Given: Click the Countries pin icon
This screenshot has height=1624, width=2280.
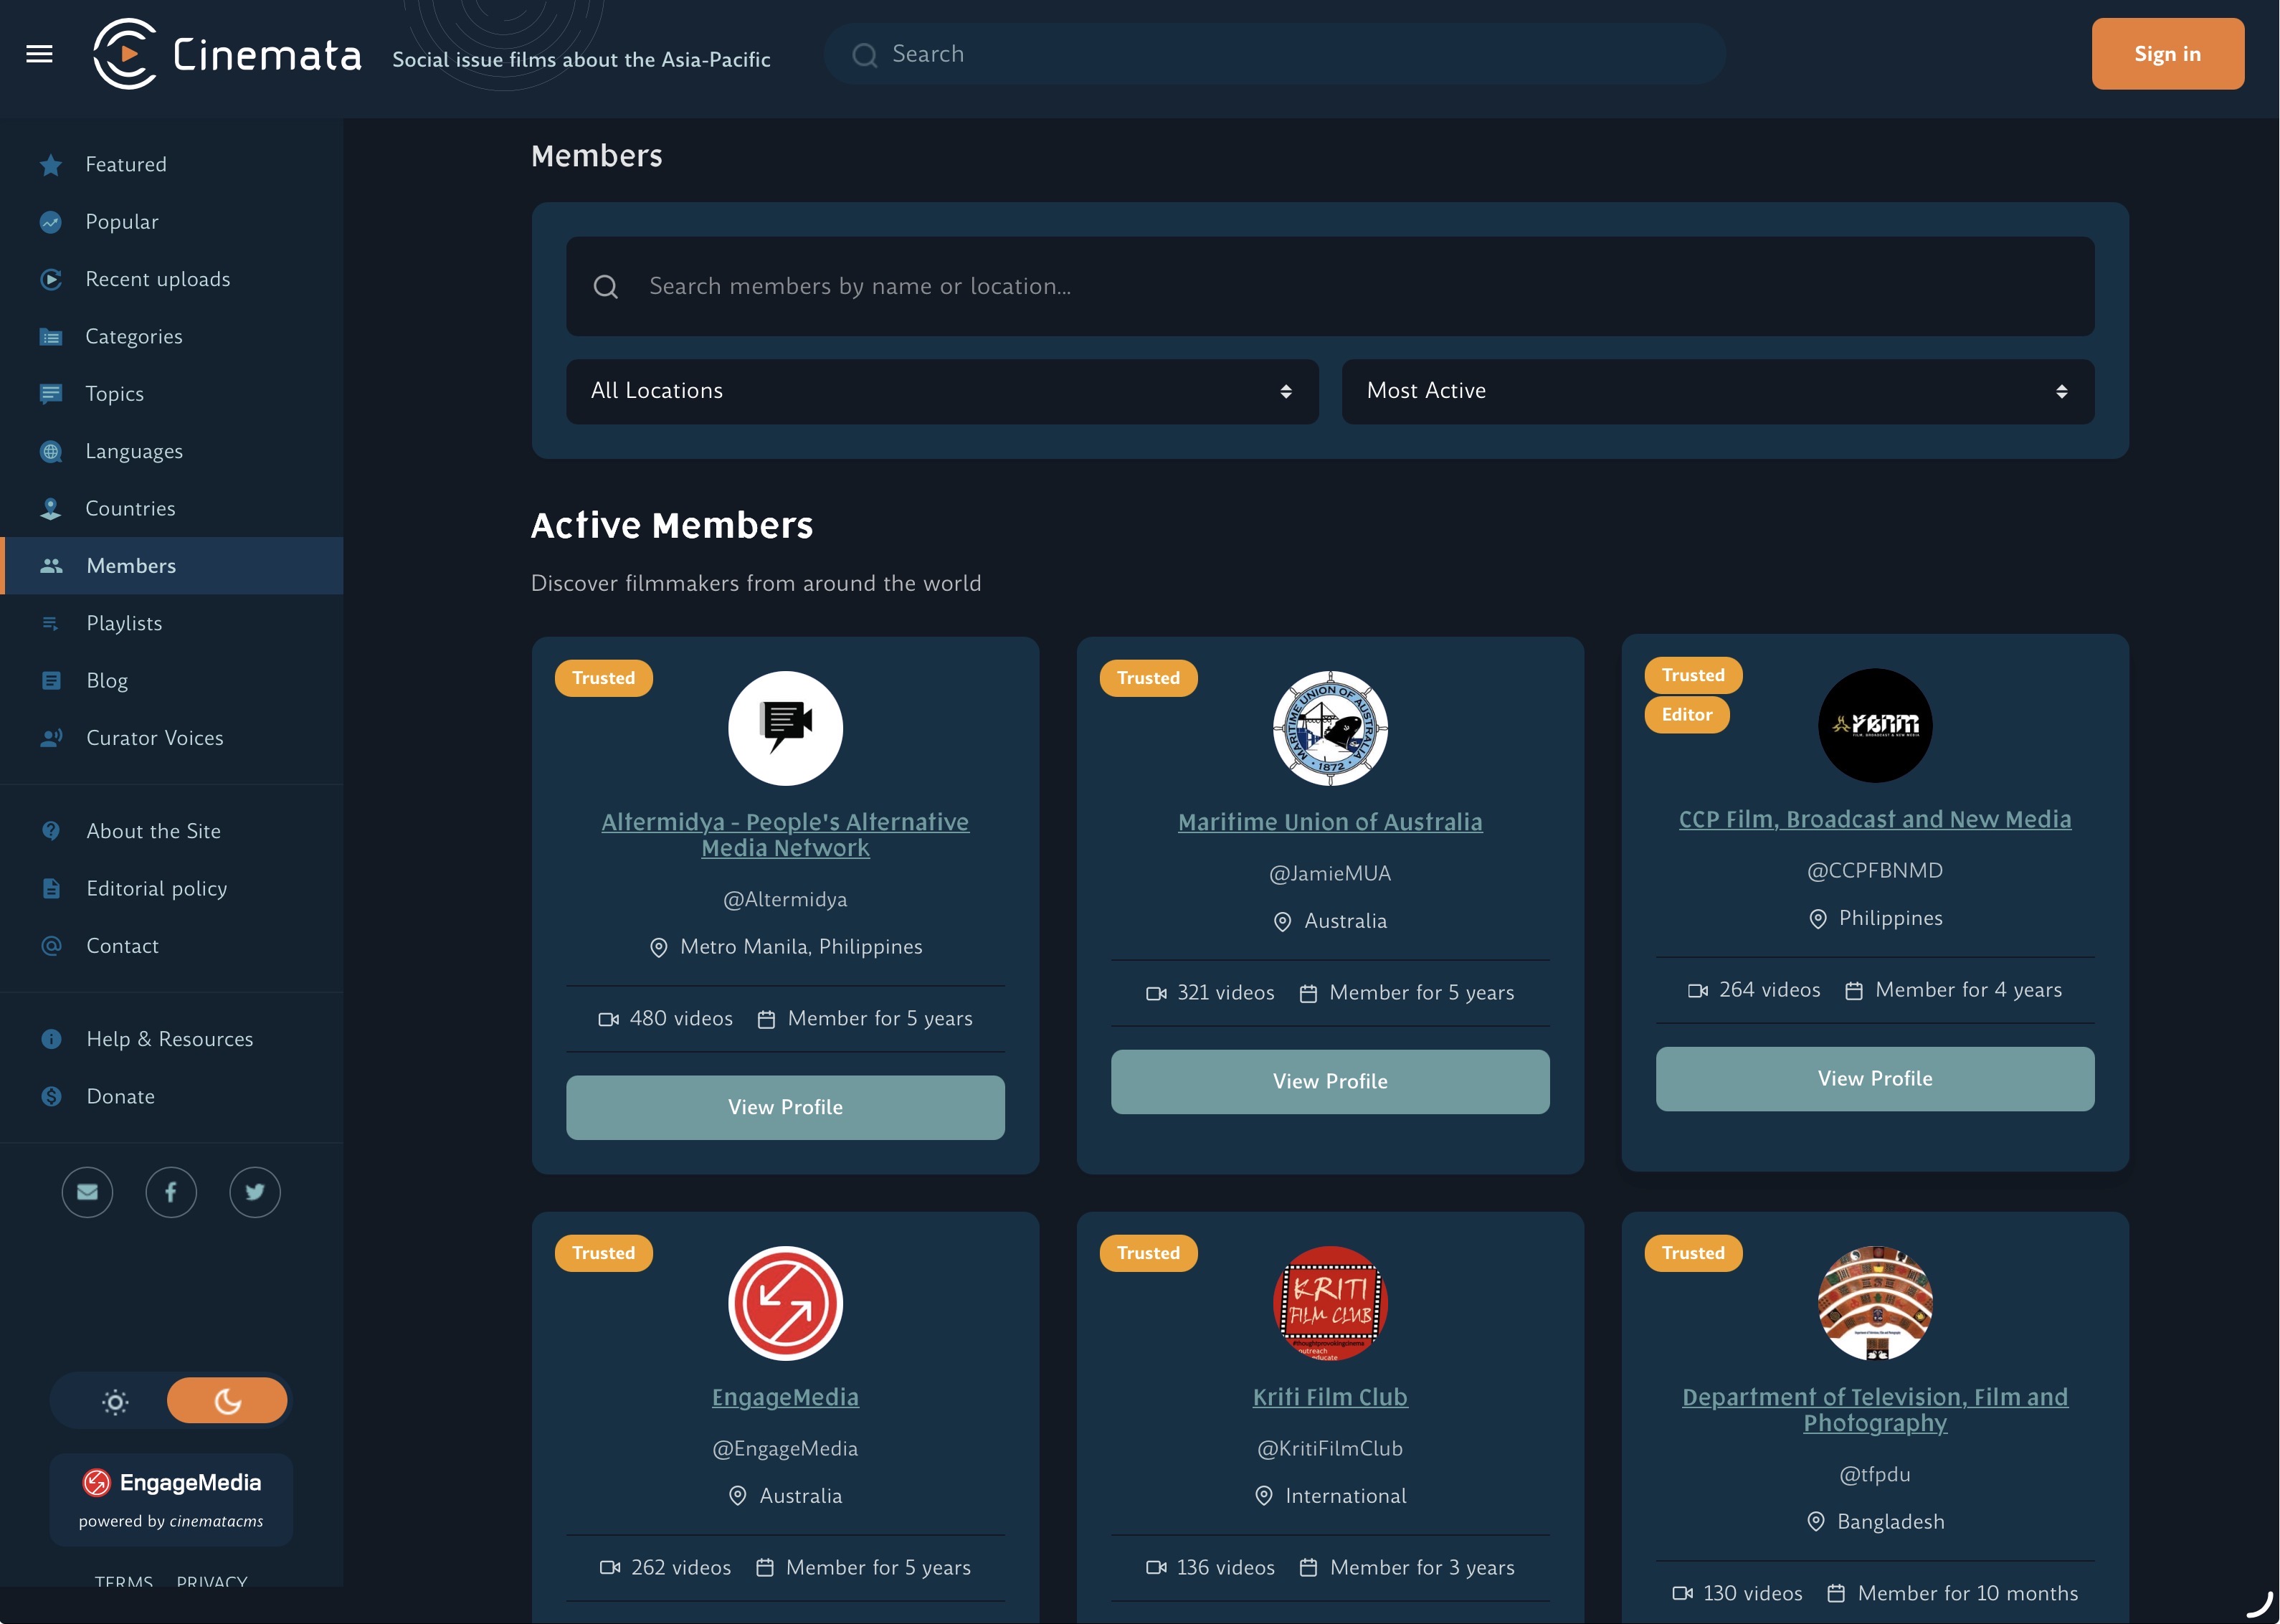Looking at the screenshot, I should [x=51, y=509].
